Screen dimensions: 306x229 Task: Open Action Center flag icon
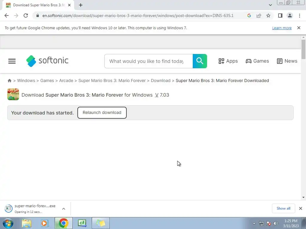(x=269, y=223)
